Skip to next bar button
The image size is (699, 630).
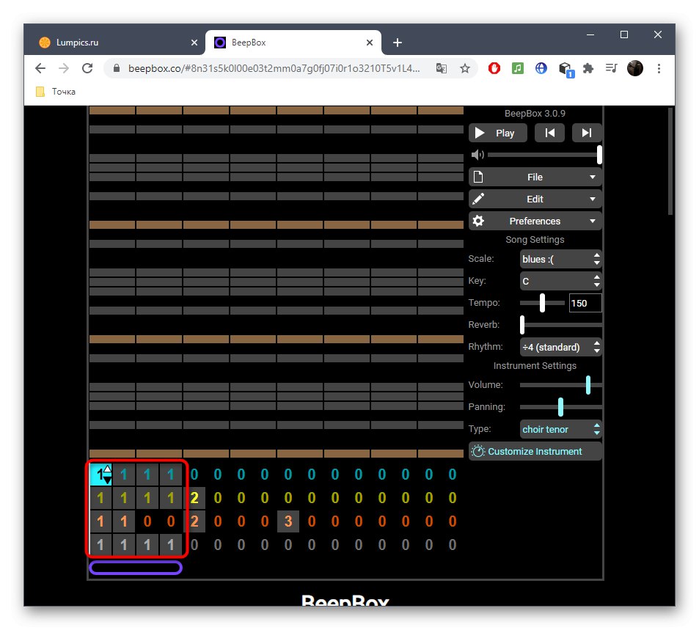[x=587, y=133]
